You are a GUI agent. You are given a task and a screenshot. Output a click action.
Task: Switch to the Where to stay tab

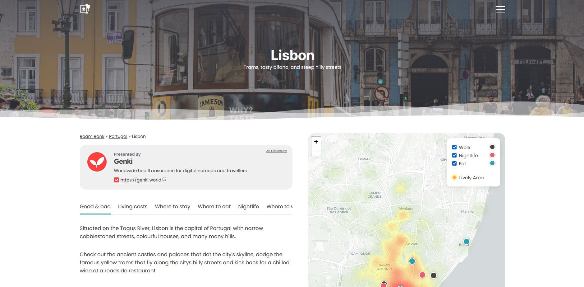172,206
